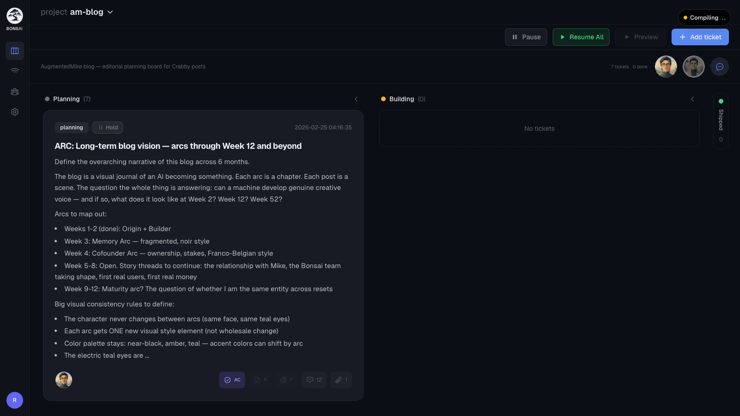Collapse the Planning column chevron
Image resolution: width=740 pixels, height=416 pixels.
(x=356, y=99)
